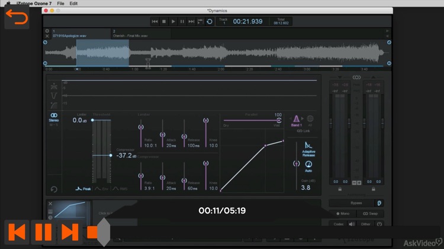The image size is (444, 249).
Task: Remove track with the X icon
Action: coord(47,36)
